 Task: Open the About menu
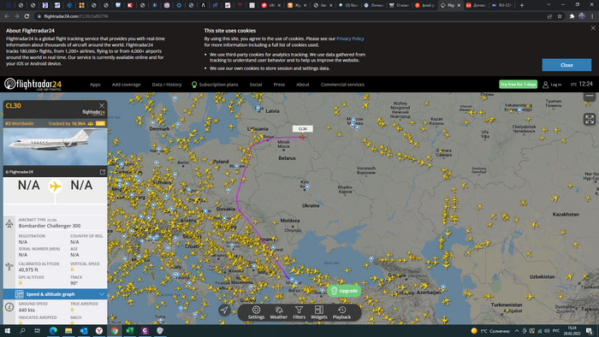(x=303, y=85)
